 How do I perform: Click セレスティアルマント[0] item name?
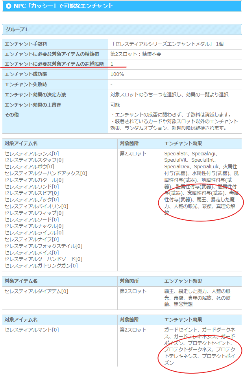coord(31,330)
